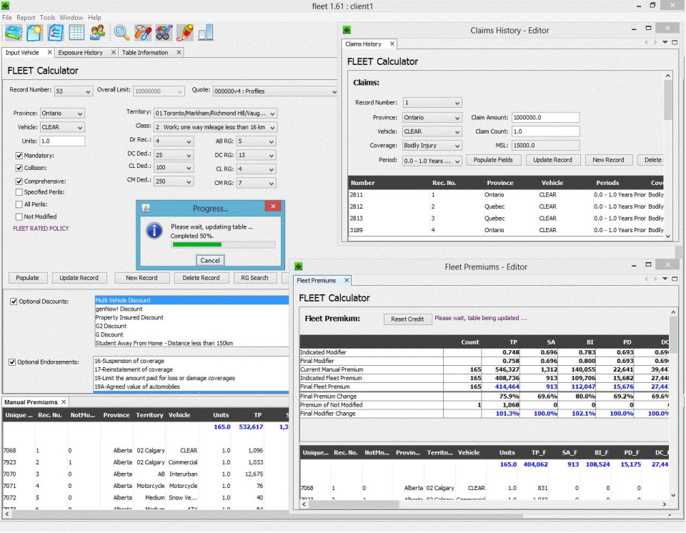
Task: Enable the Specified Perils checkbox
Action: pyautogui.click(x=19, y=191)
